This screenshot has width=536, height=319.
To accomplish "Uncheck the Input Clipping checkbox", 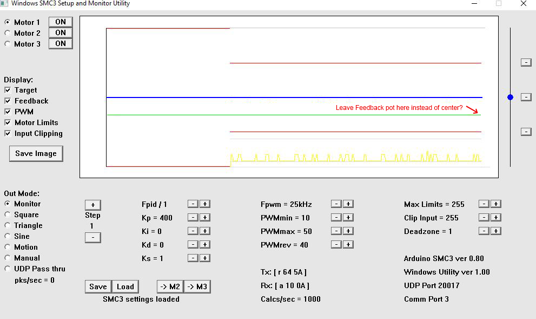I will (8, 133).
